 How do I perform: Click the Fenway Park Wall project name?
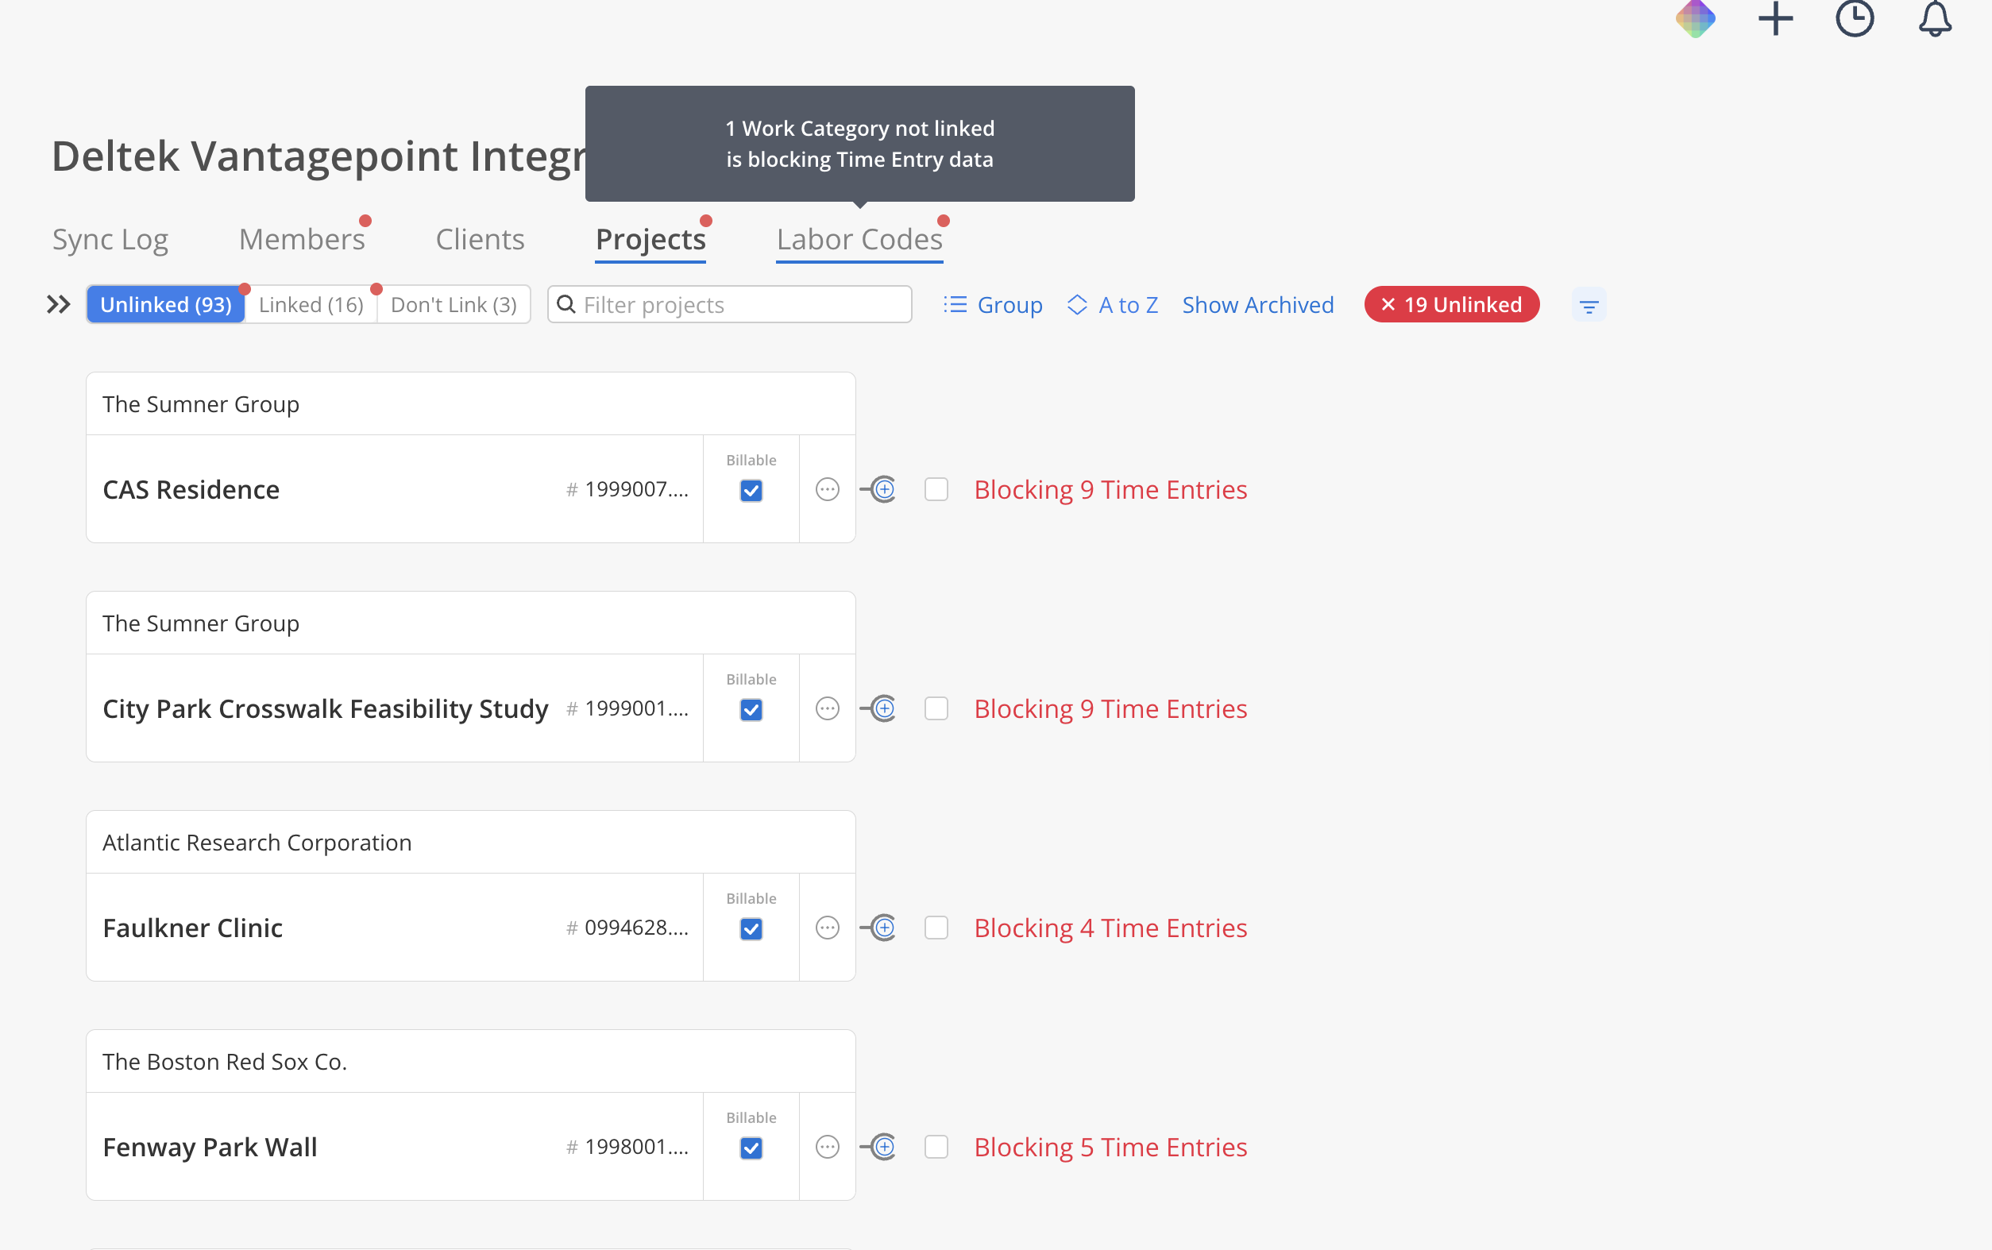point(210,1147)
